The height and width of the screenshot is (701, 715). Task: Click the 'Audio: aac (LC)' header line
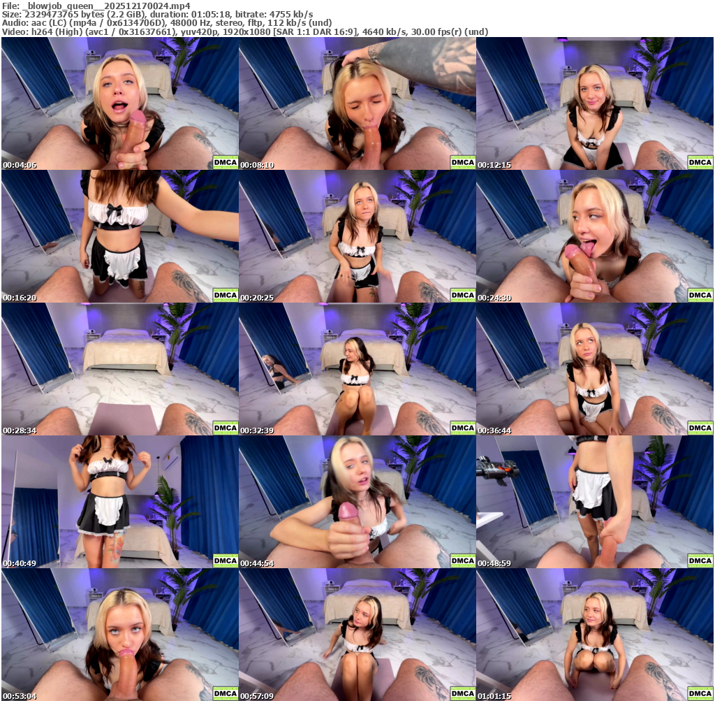click(x=167, y=23)
